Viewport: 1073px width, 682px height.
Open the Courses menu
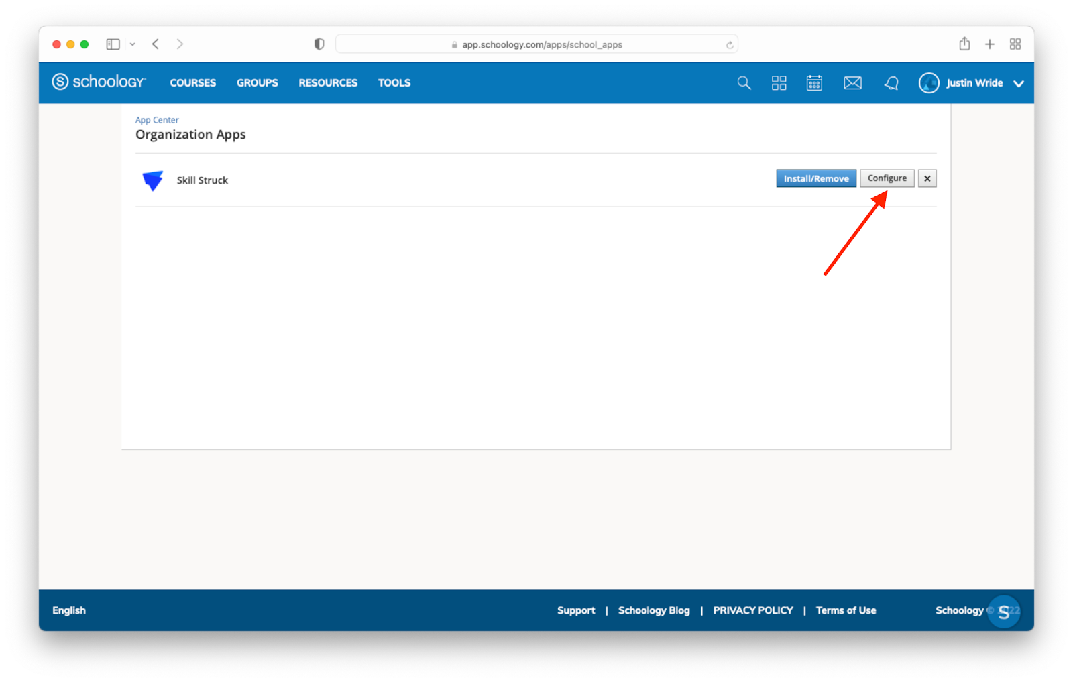[192, 83]
